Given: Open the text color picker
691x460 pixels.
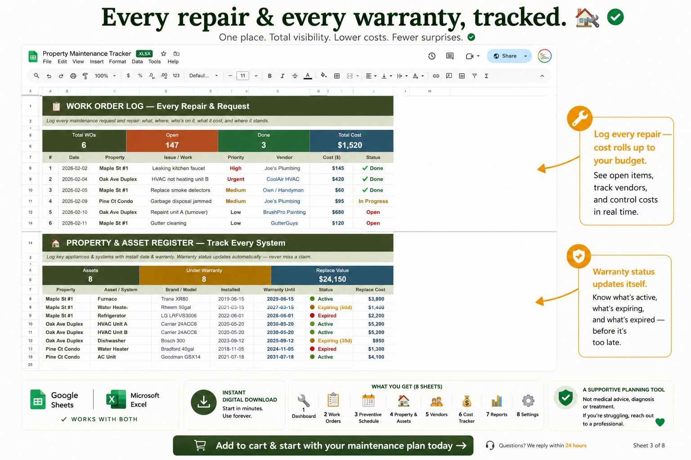Looking at the screenshot, I should pos(308,76).
